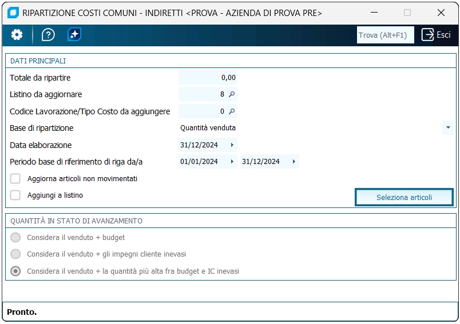Click the Periodo base di riferimento label
This screenshot has height=324, width=460.
tap(76, 162)
